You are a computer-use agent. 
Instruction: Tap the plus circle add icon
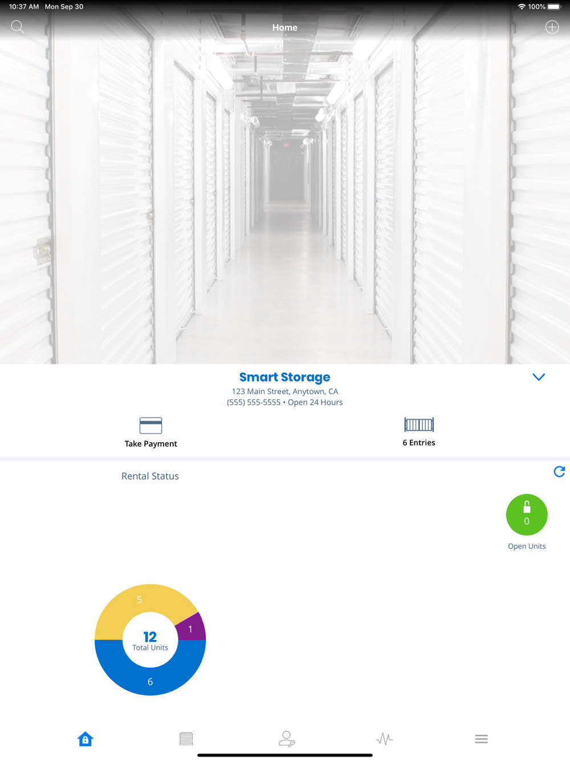coord(552,27)
